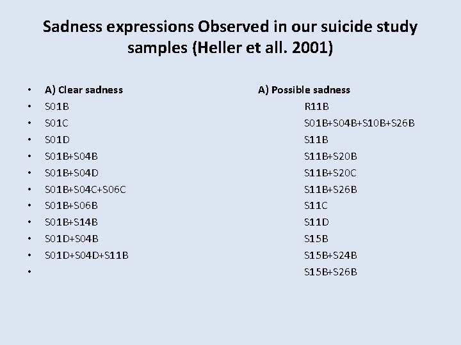This screenshot has width=461, height=345.
Task: Click the S01B list entry
Action: 57,106
